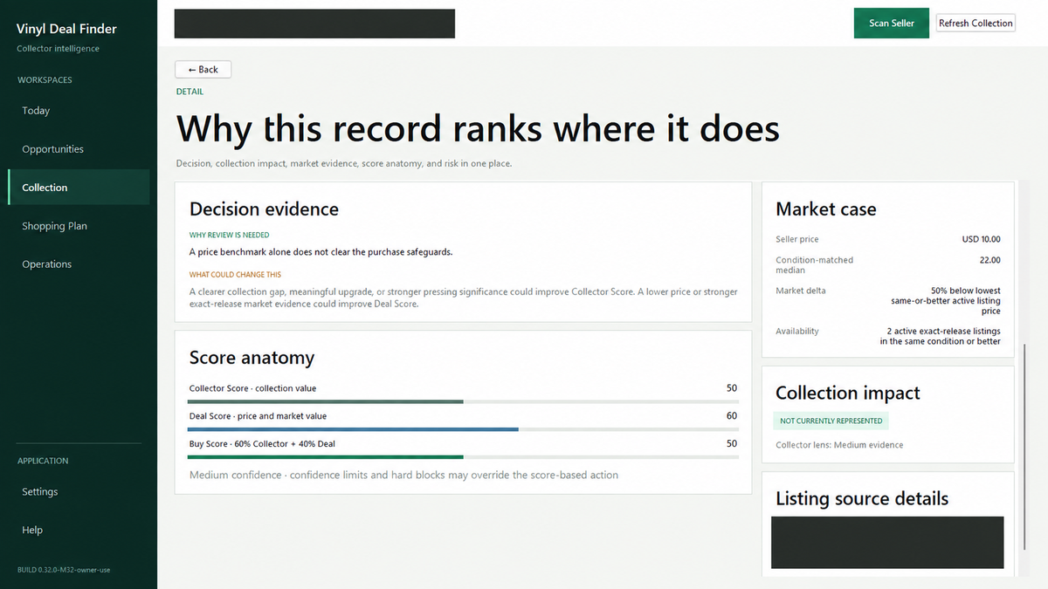Click the Deal Score value 60

click(x=732, y=416)
